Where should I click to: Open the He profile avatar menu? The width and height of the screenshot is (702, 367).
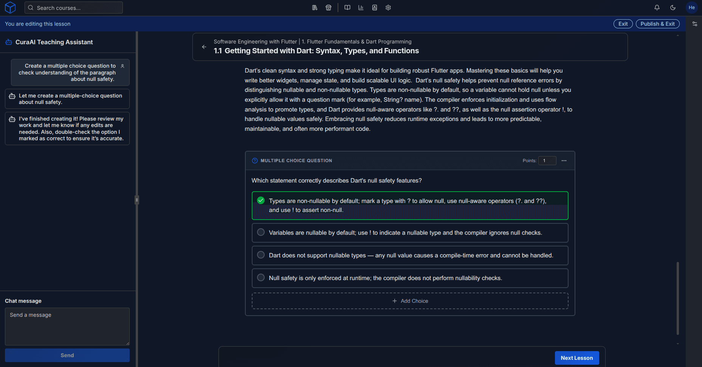pos(691,8)
